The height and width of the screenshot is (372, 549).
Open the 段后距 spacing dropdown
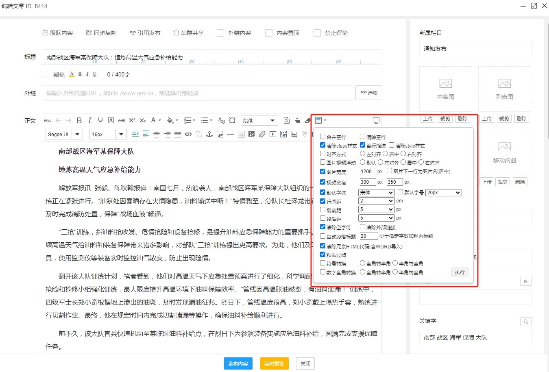[x=377, y=218]
